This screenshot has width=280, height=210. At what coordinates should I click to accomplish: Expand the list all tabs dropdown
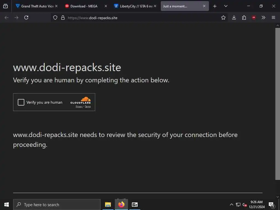[x=226, y=6]
